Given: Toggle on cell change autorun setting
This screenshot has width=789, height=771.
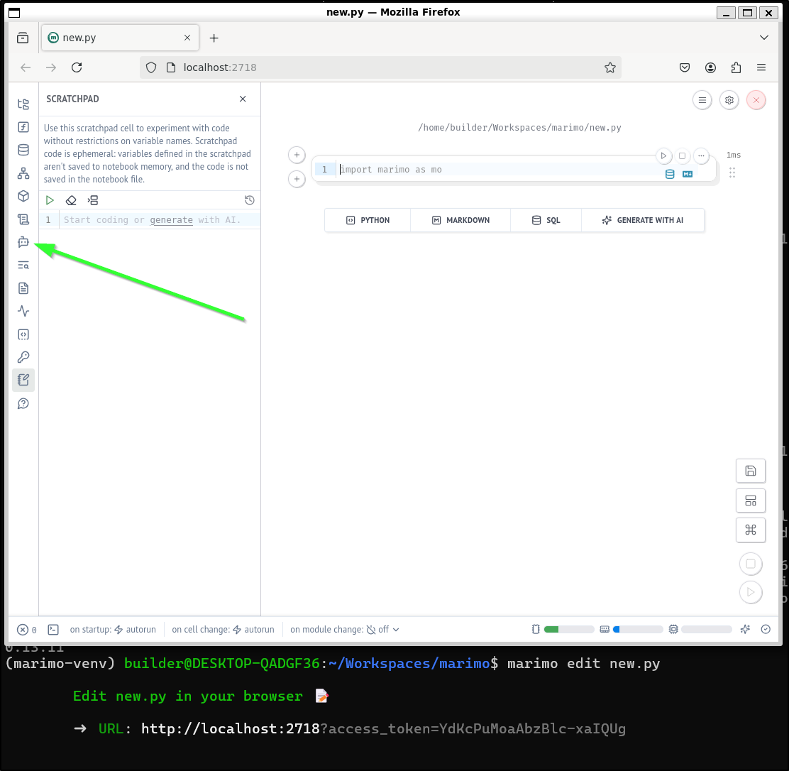Looking at the screenshot, I should coord(223,630).
